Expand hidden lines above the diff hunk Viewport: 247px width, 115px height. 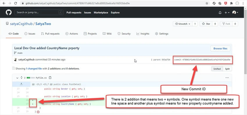tap(21, 84)
